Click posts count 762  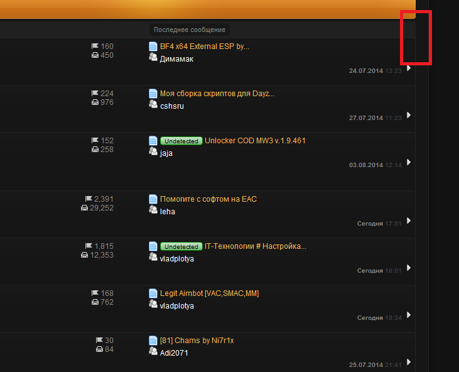click(107, 302)
